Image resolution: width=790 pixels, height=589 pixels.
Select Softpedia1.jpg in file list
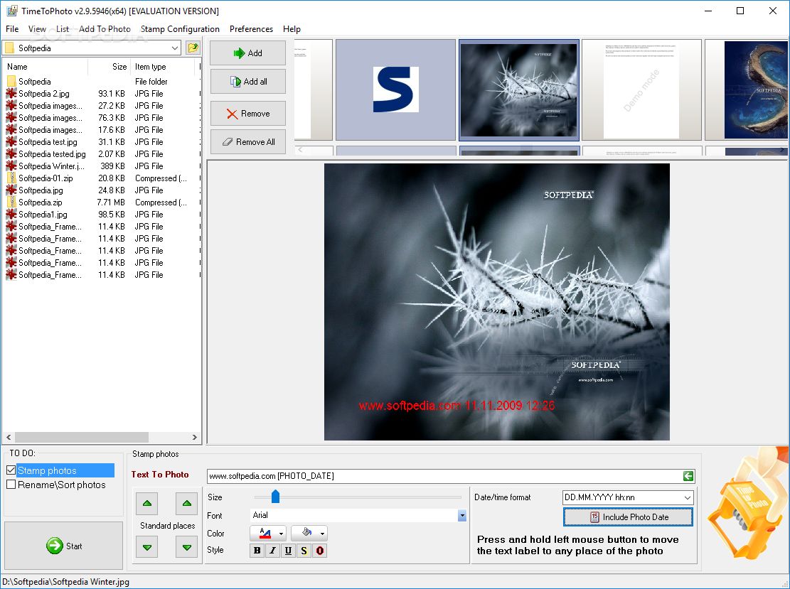click(x=43, y=215)
